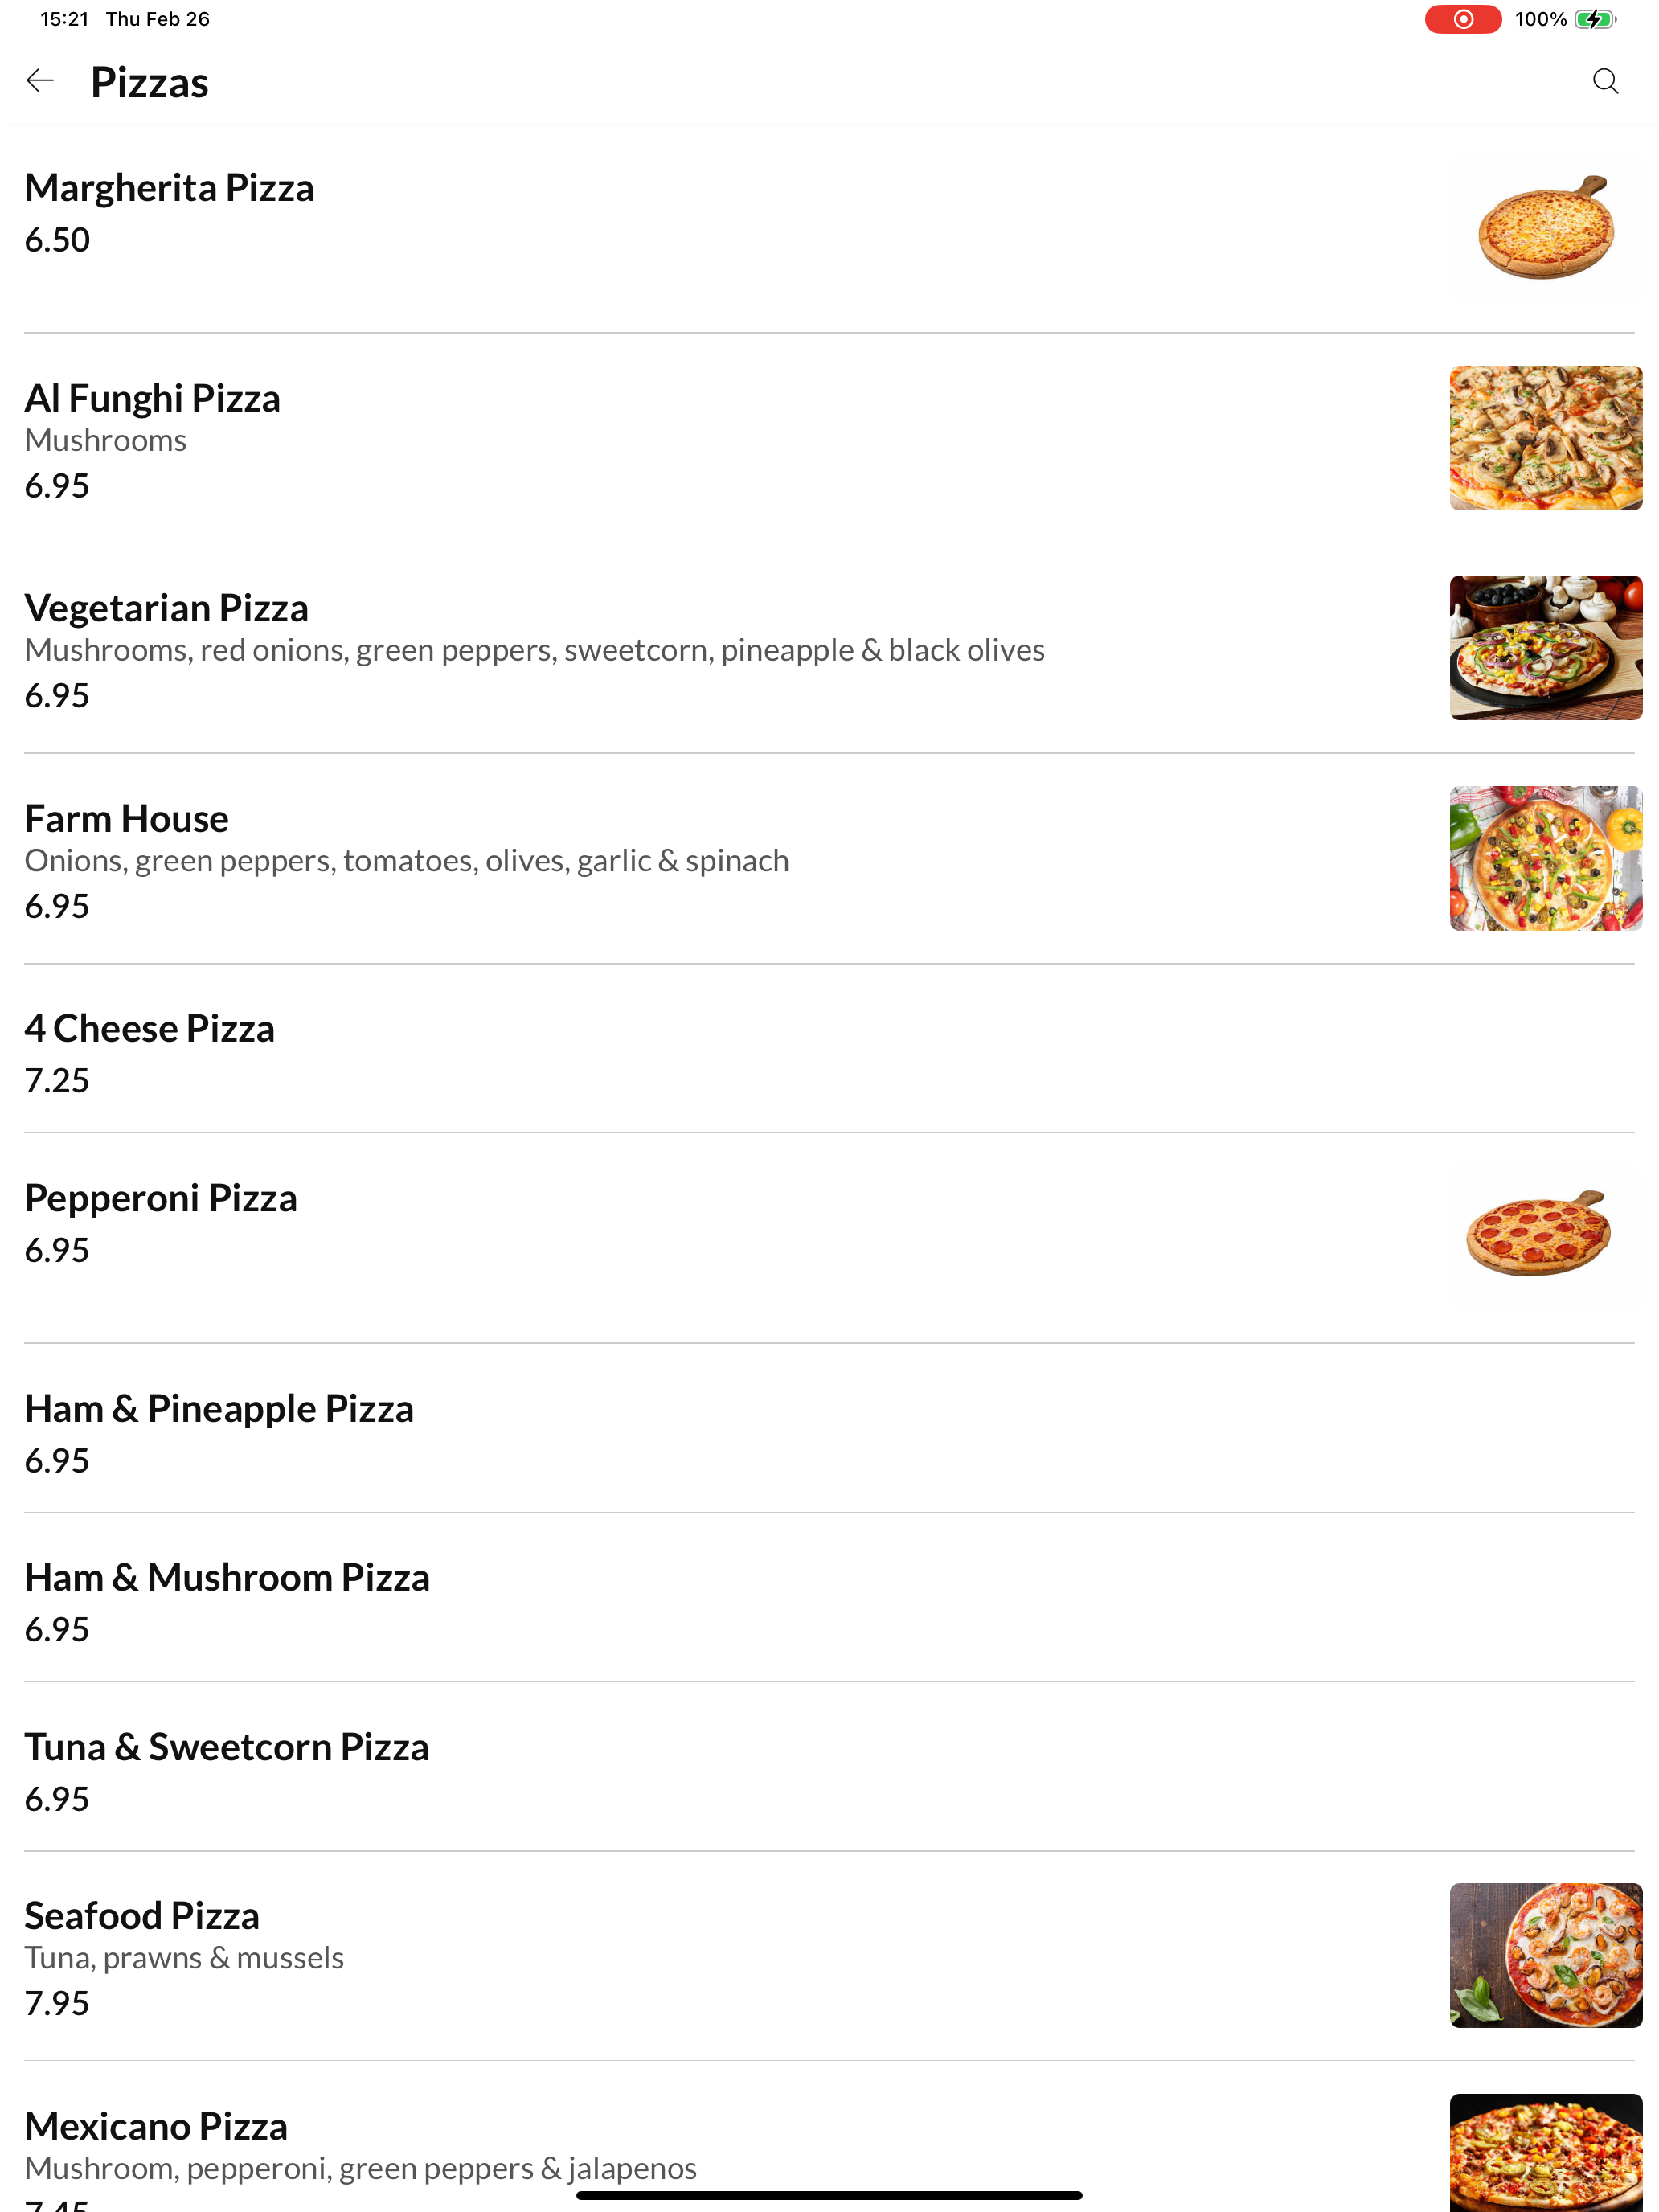
Task: Select the 4 Cheese Pizza item
Action: point(829,1049)
